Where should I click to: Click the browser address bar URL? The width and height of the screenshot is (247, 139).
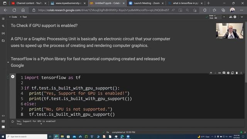point(104,10)
